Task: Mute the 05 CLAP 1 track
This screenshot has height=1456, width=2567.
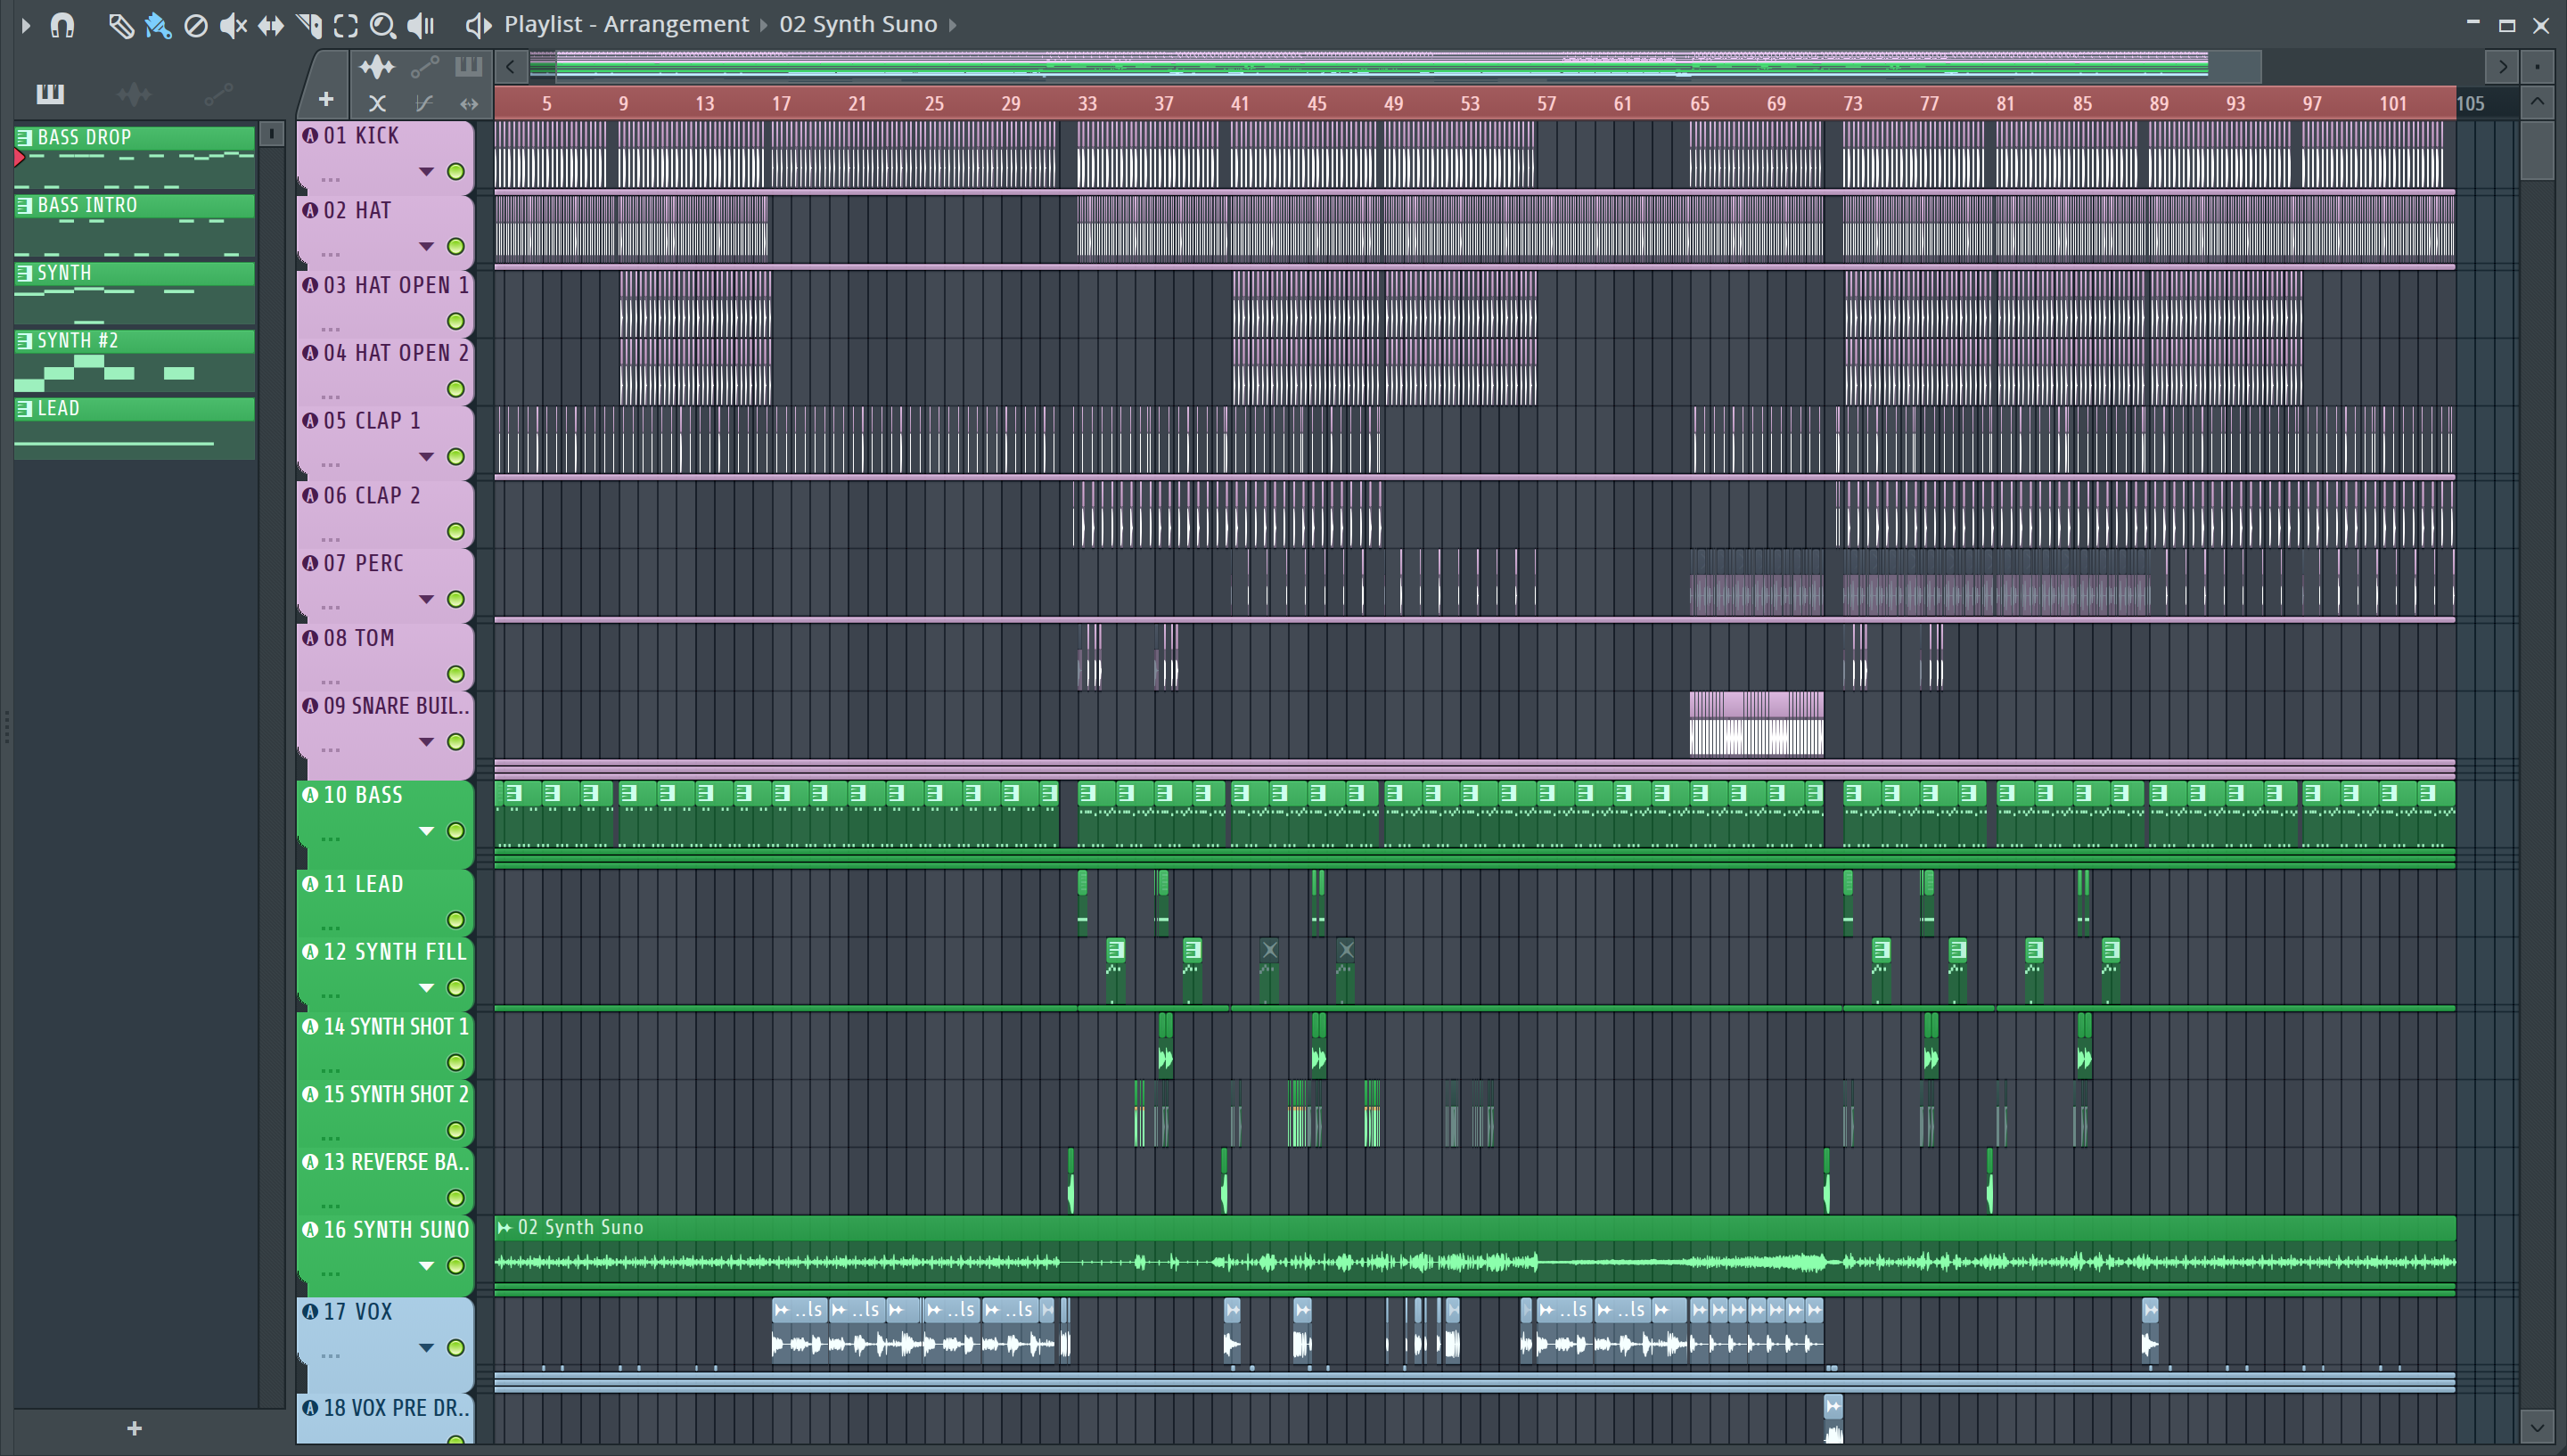Action: coord(456,457)
